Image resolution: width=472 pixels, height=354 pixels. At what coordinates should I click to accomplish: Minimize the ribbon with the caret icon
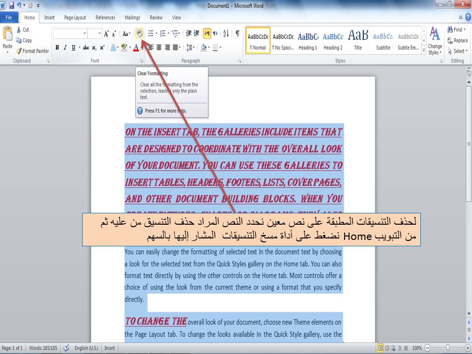[461, 18]
